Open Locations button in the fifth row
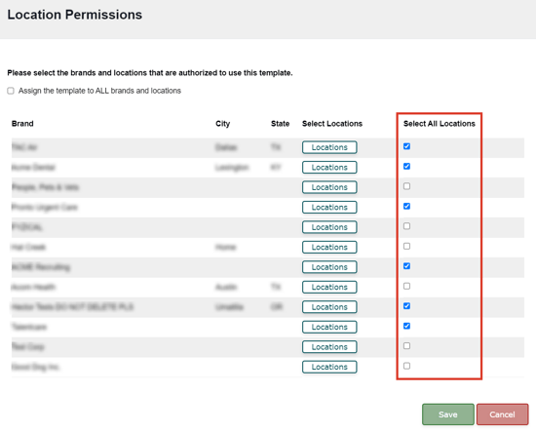This screenshot has width=536, height=433. pos(329,227)
